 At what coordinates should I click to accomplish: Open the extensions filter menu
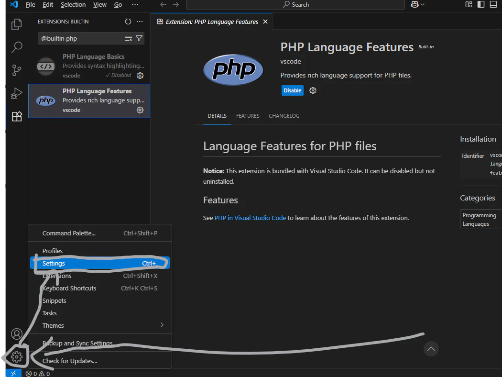click(x=139, y=38)
